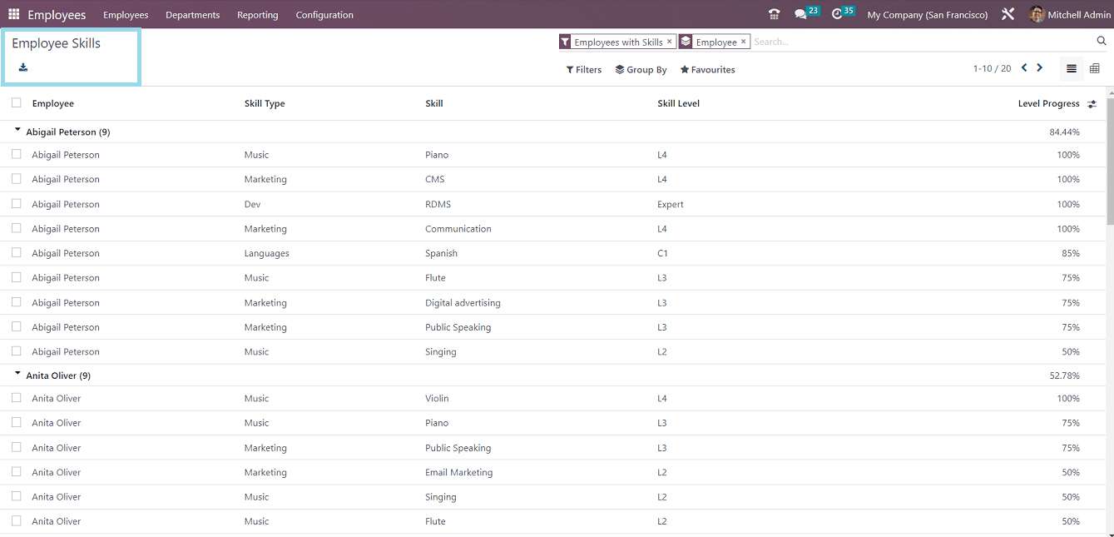Click the 1-10 / 20 pager counter
Viewport: 1114px width, 537px height.
coord(992,68)
